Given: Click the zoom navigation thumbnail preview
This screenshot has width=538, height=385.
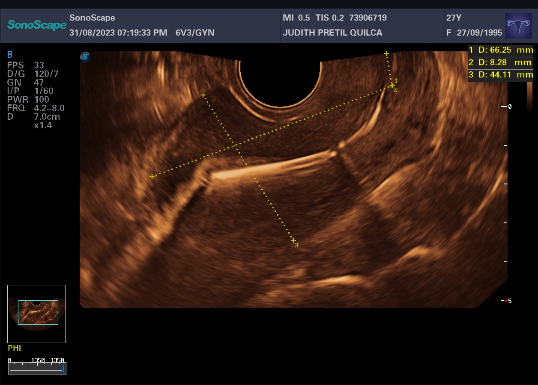Looking at the screenshot, I should pyautogui.click(x=36, y=314).
